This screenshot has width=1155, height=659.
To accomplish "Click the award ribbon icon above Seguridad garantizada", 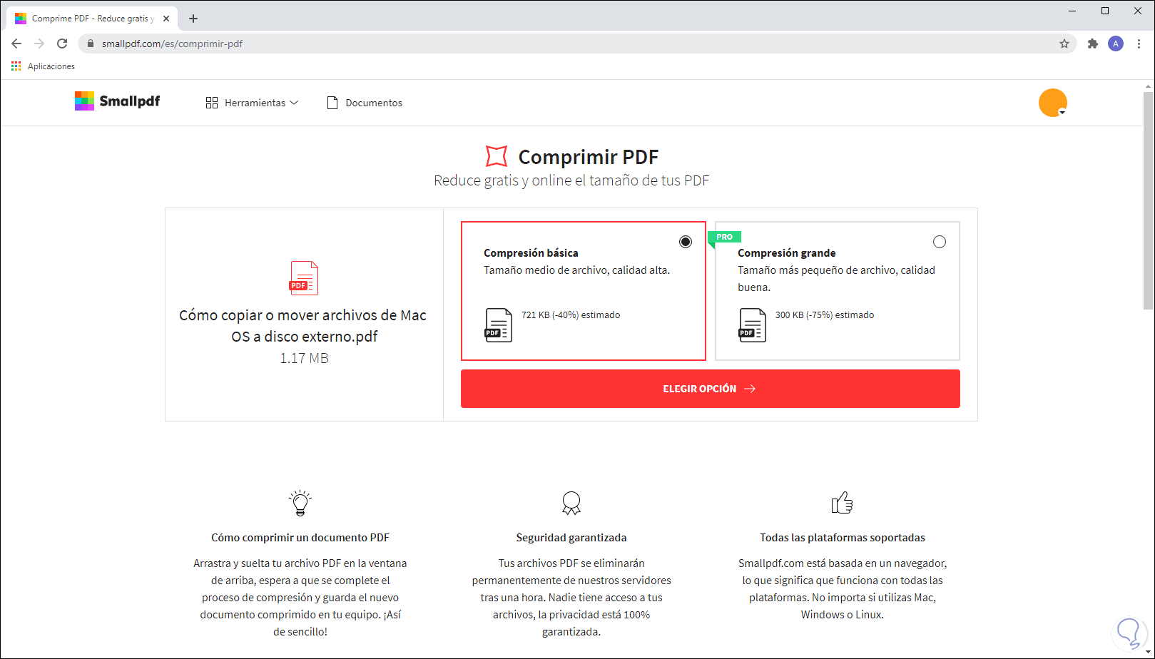I will 571,503.
